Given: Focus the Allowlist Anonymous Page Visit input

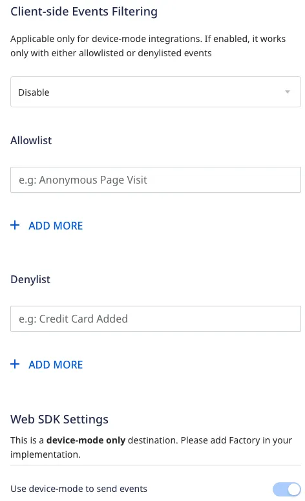Looking at the screenshot, I should coord(156,180).
